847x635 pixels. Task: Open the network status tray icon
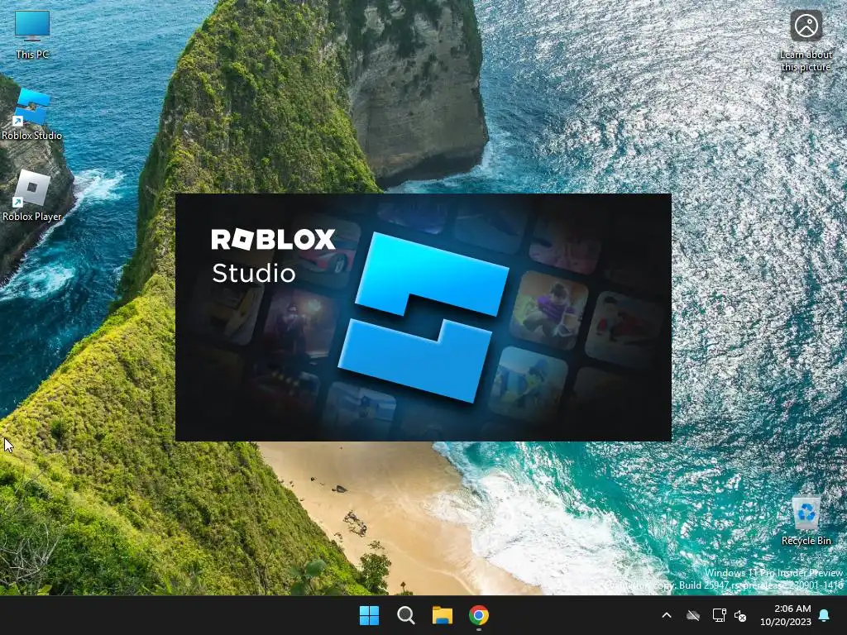coord(719,615)
